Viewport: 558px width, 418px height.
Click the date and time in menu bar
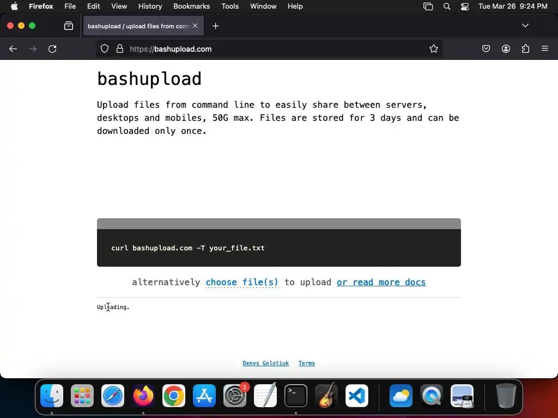(513, 7)
